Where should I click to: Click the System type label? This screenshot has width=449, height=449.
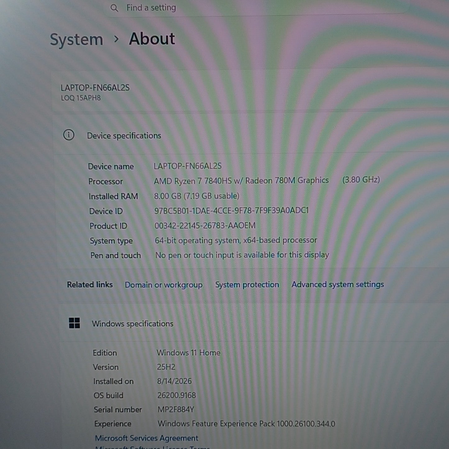(111, 241)
